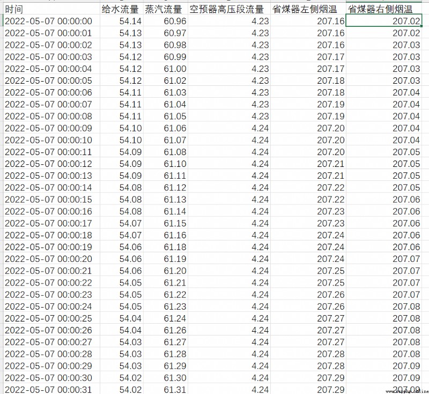429x394 pixels.
Task: Click timestamp cell 2022-05-07 00:00:28
Action: (x=51, y=354)
